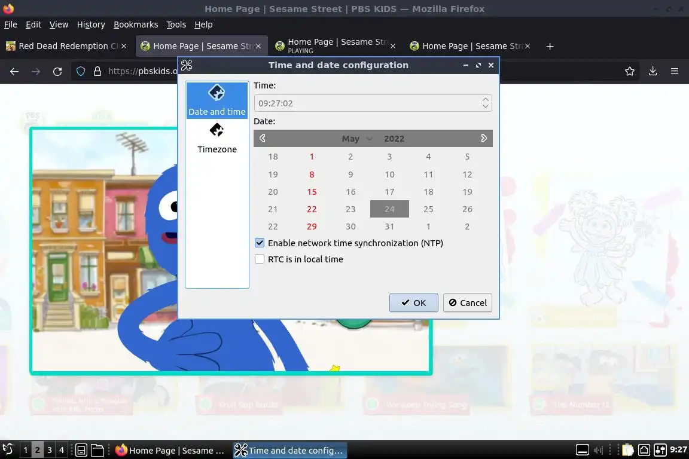Select May 29 in the calendar
The height and width of the screenshot is (459, 689).
click(312, 227)
